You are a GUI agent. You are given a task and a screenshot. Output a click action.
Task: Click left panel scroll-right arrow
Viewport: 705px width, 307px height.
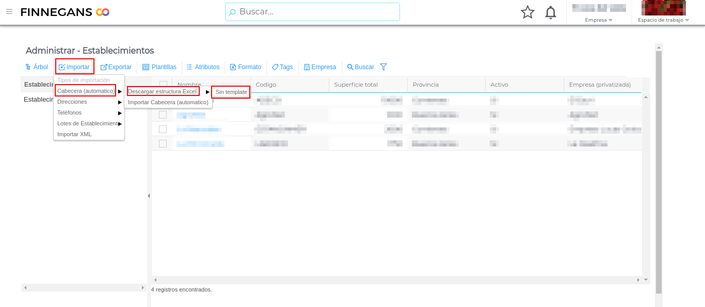[143, 287]
